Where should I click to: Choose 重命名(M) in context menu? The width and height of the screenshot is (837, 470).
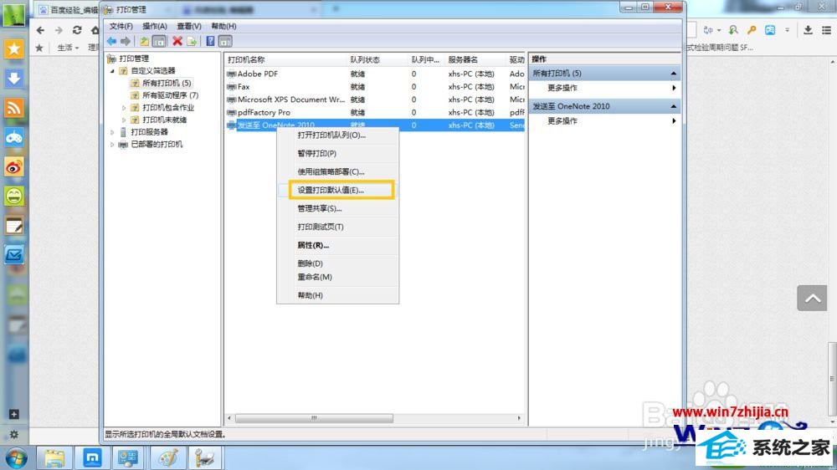338,277
